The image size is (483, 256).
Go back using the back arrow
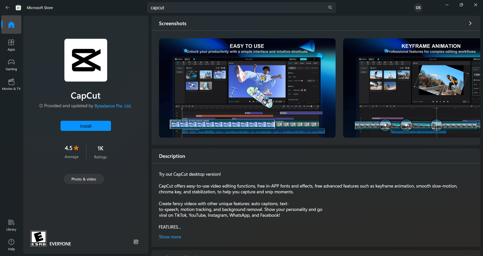[x=8, y=8]
